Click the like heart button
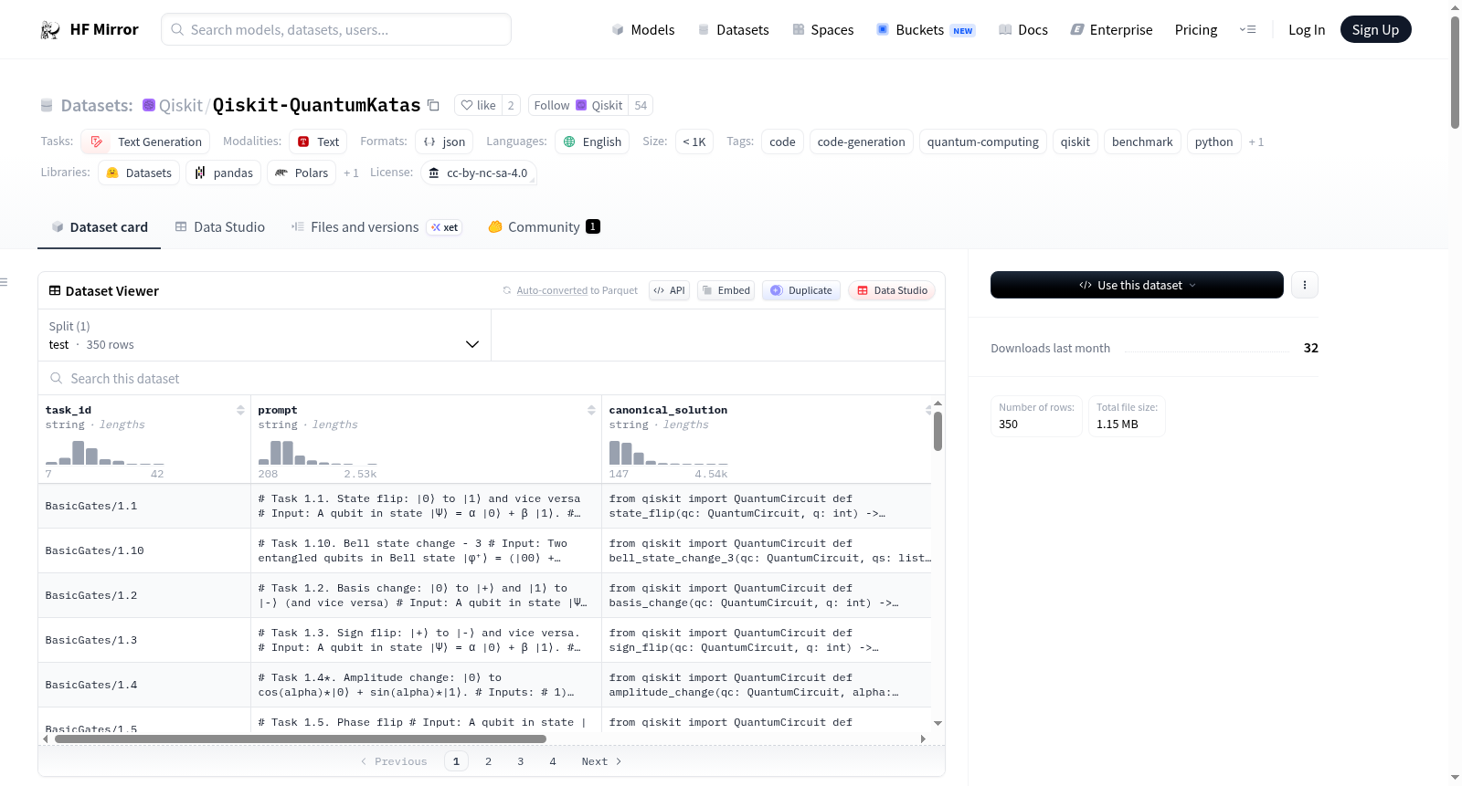 (479, 105)
